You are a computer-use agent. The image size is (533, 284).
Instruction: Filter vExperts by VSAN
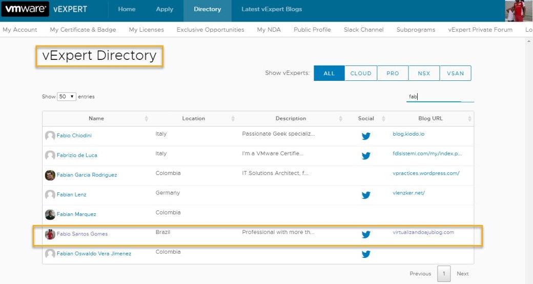coord(455,73)
